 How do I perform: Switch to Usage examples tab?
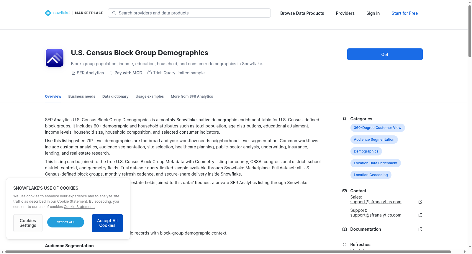150,96
